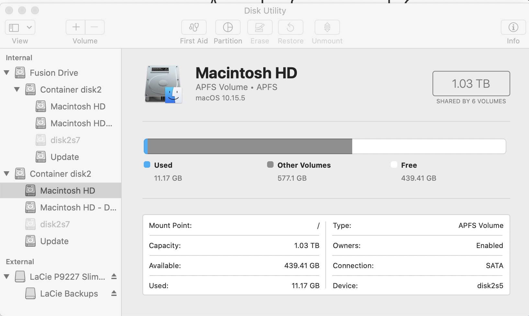Collapse the LaCie P9227 Slim disclosure triangle
The height and width of the screenshot is (316, 529).
point(6,277)
